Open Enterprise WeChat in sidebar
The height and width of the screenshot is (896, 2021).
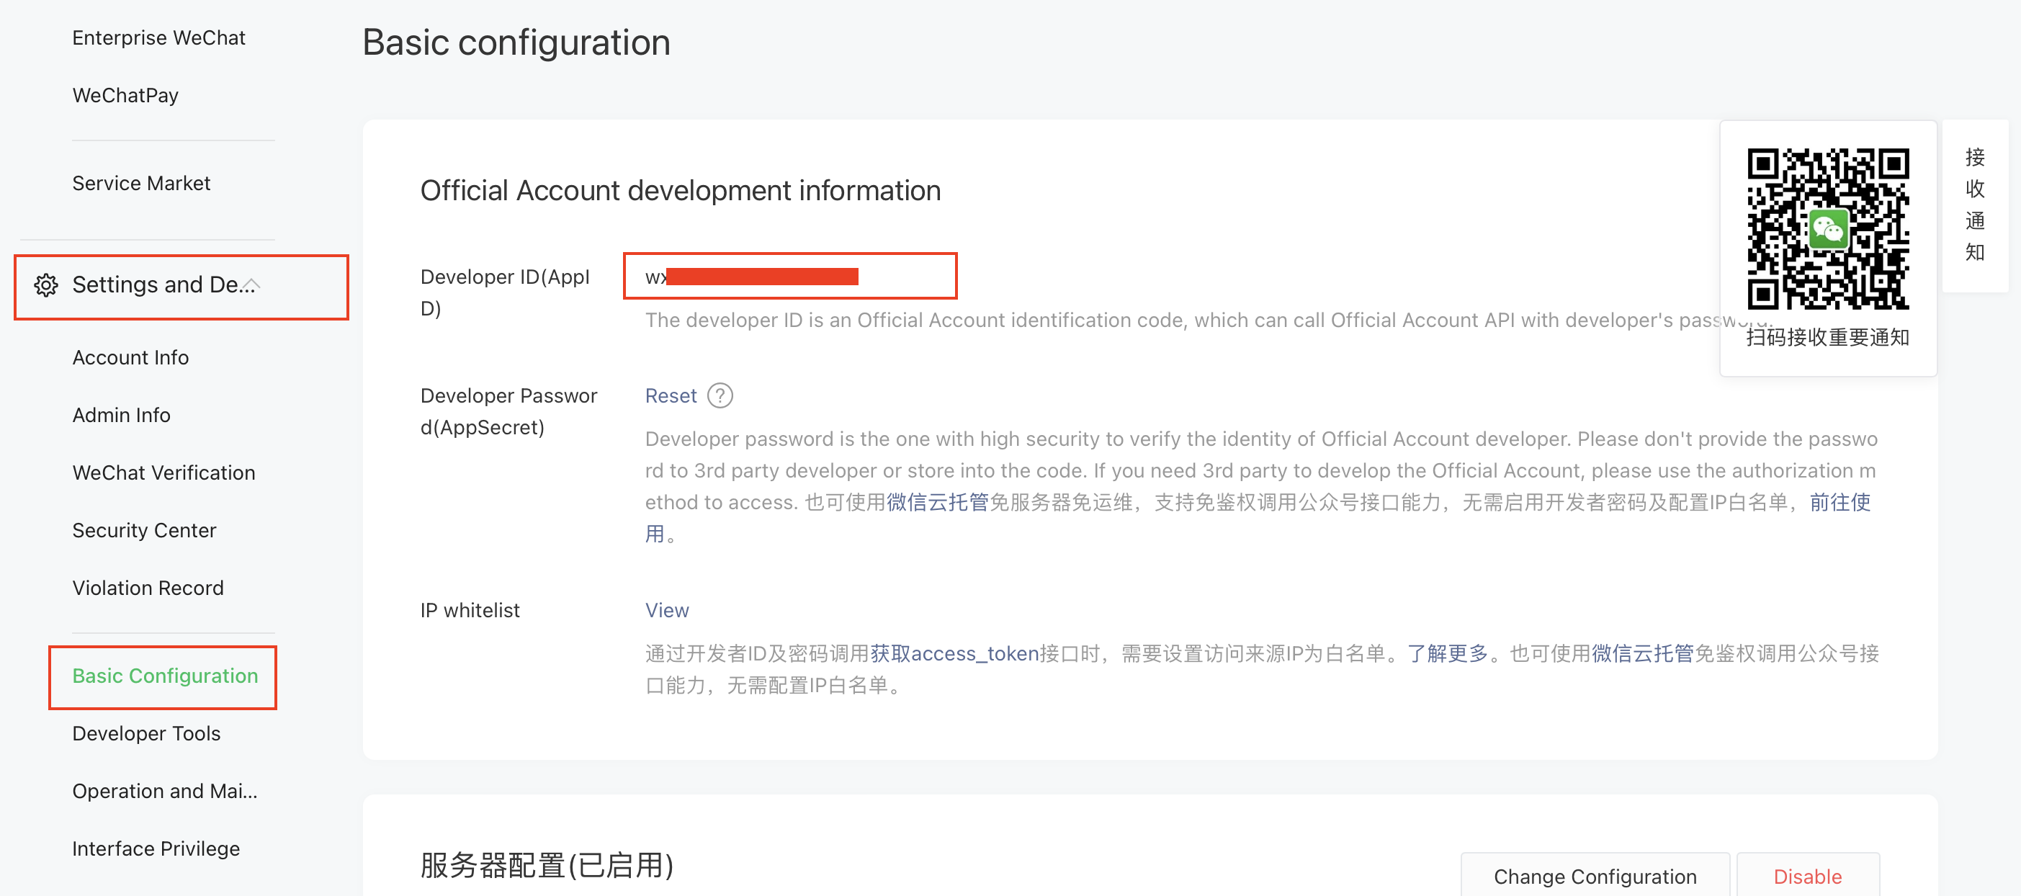(158, 37)
